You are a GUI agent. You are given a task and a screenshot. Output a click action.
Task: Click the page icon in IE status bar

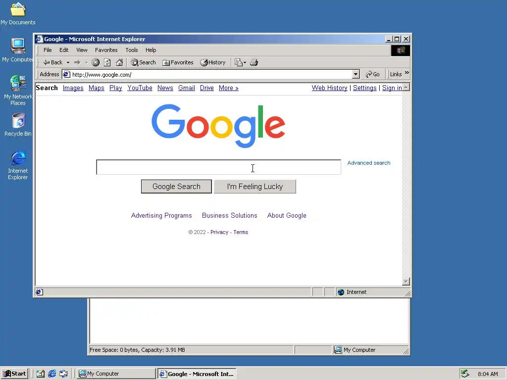(40, 292)
